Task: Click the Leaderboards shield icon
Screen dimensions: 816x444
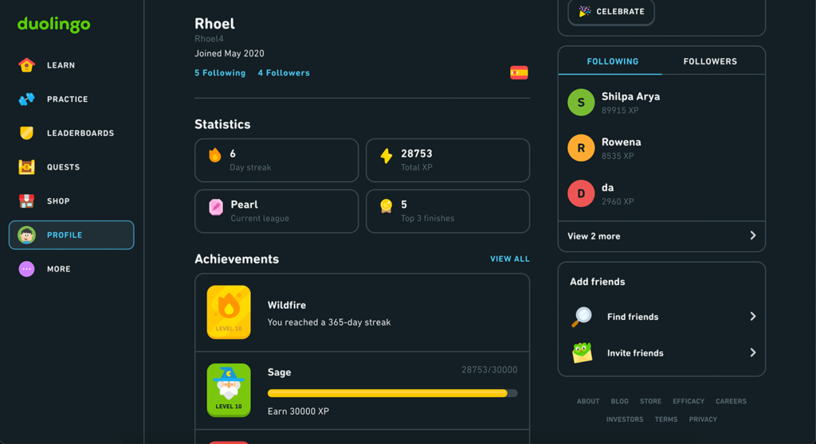Action: [x=26, y=133]
